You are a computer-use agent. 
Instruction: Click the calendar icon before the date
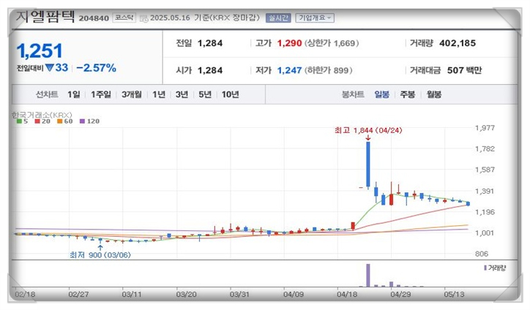coord(144,18)
